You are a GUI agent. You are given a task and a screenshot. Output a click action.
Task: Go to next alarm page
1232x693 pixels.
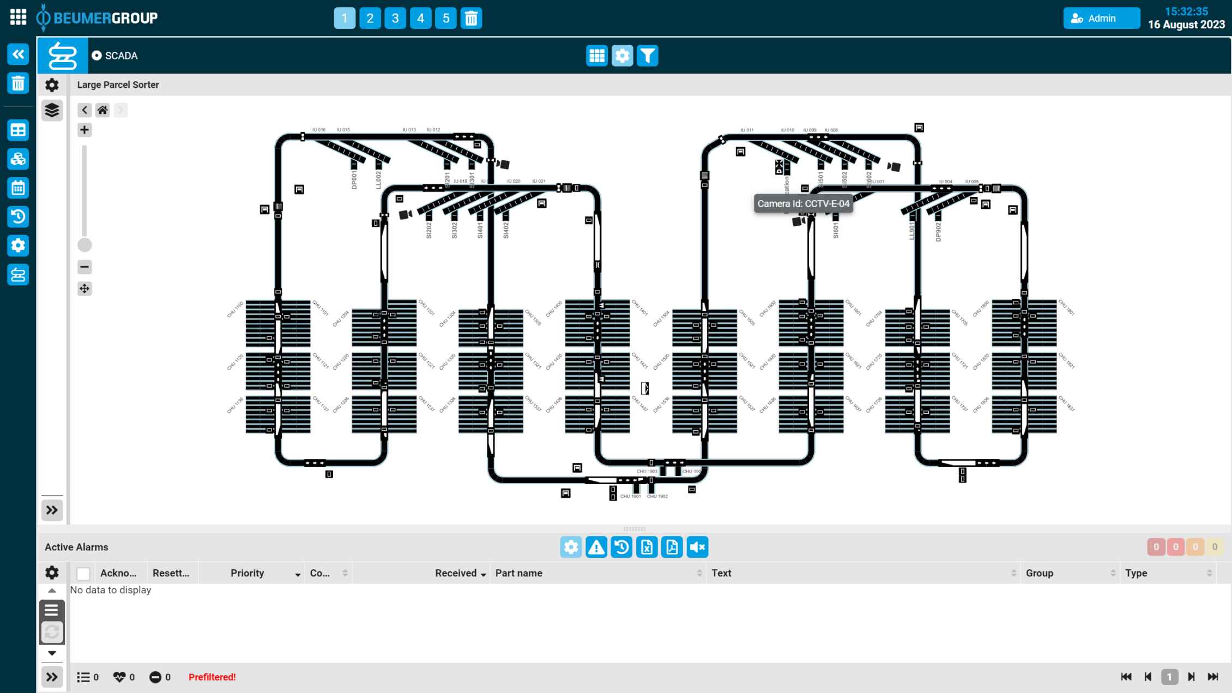pyautogui.click(x=1191, y=677)
